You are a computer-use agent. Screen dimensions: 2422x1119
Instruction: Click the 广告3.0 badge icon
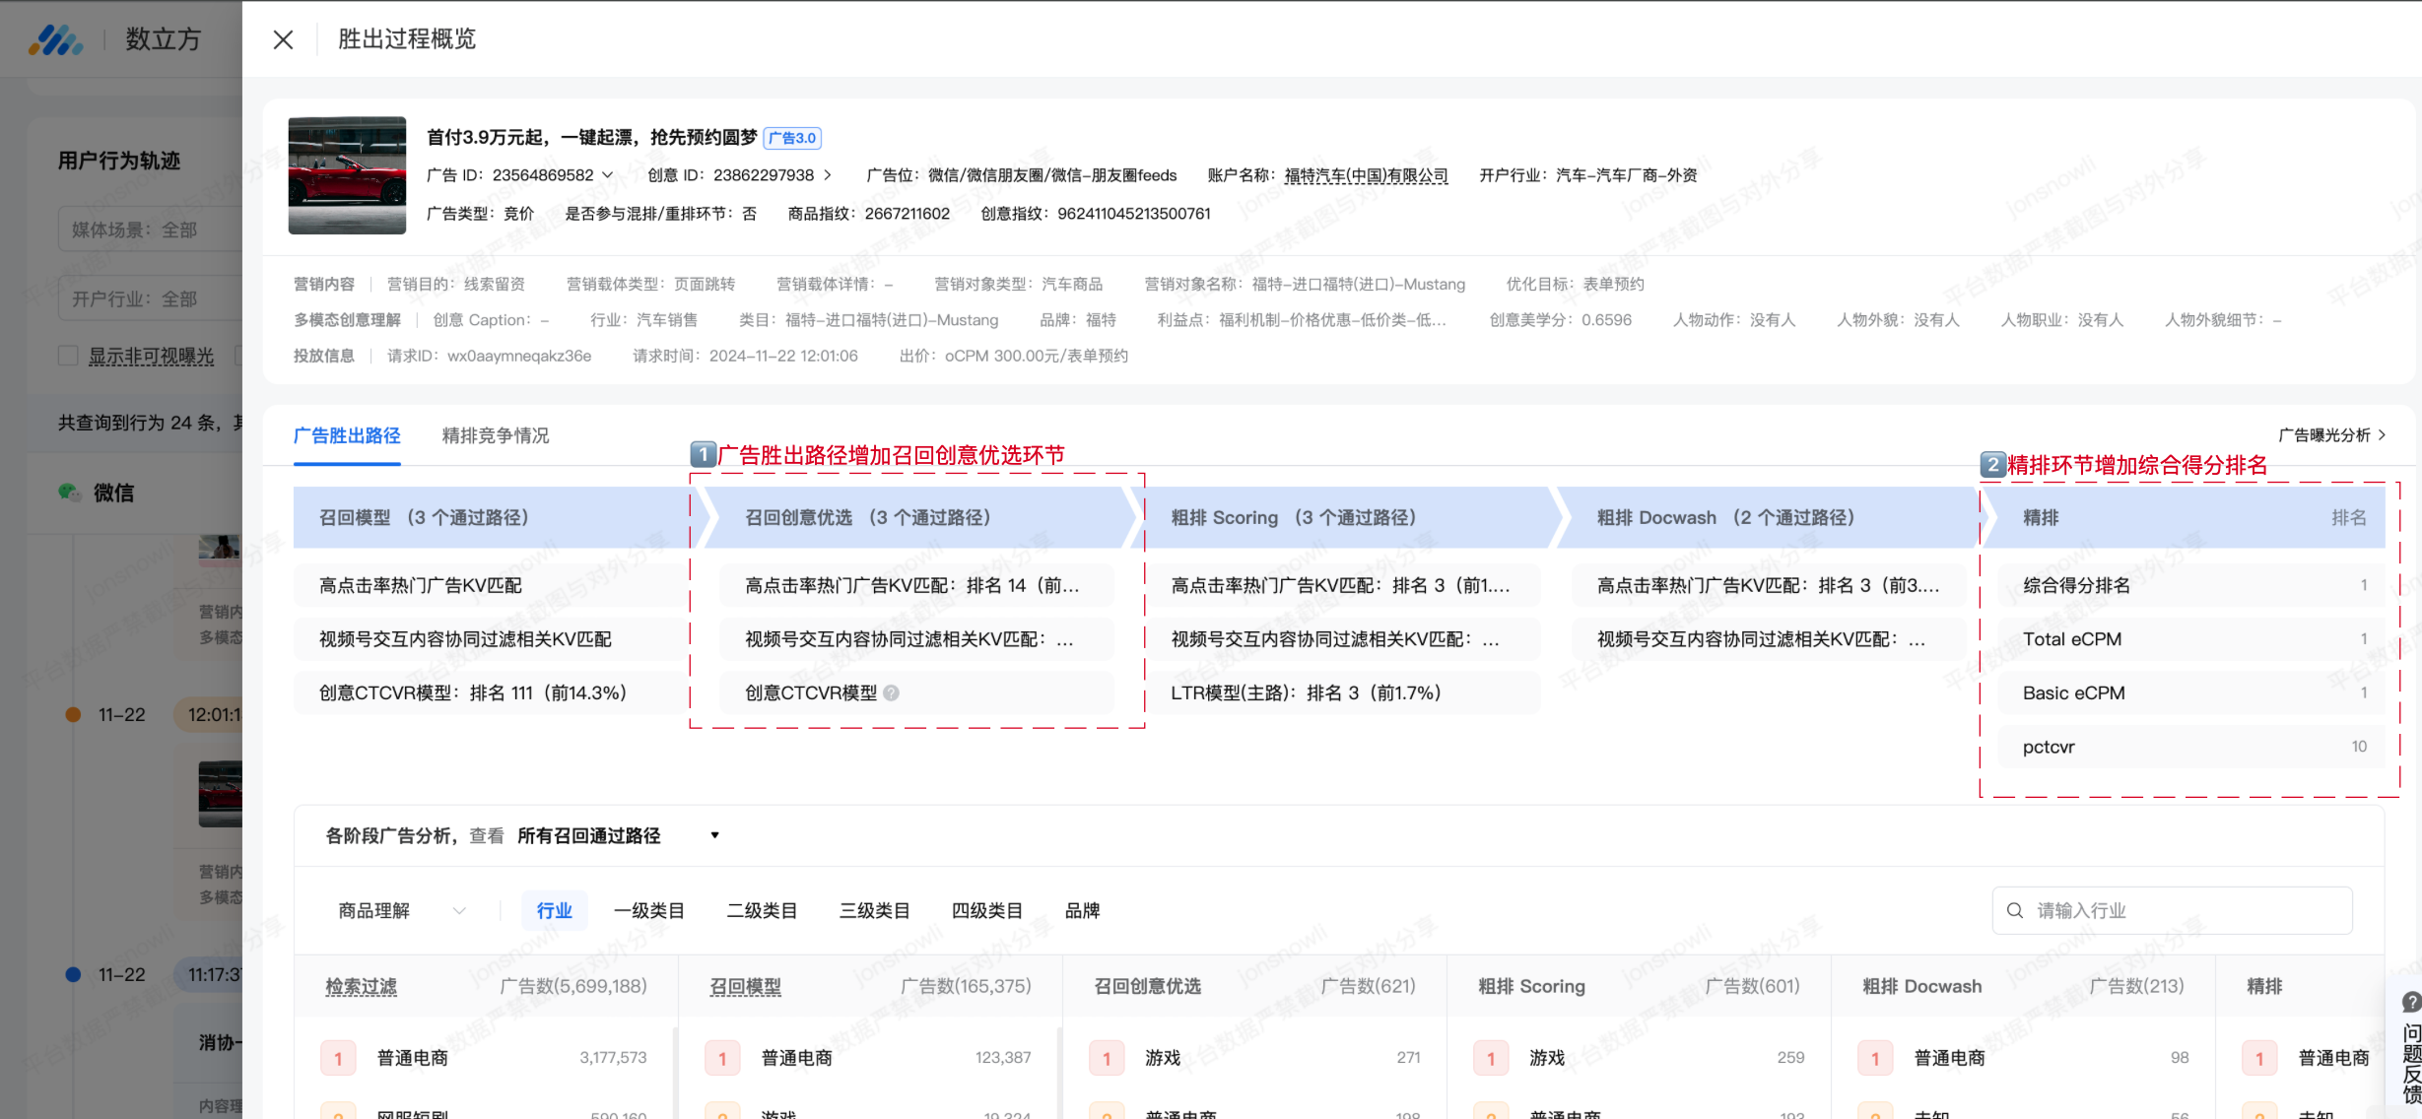[792, 138]
